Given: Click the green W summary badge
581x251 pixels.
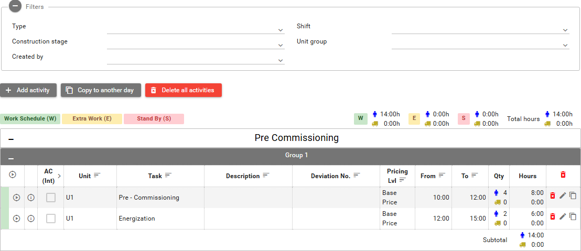Looking at the screenshot, I should (x=361, y=119).
